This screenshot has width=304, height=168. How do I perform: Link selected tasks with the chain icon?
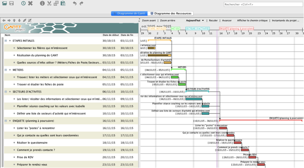click(25, 20)
